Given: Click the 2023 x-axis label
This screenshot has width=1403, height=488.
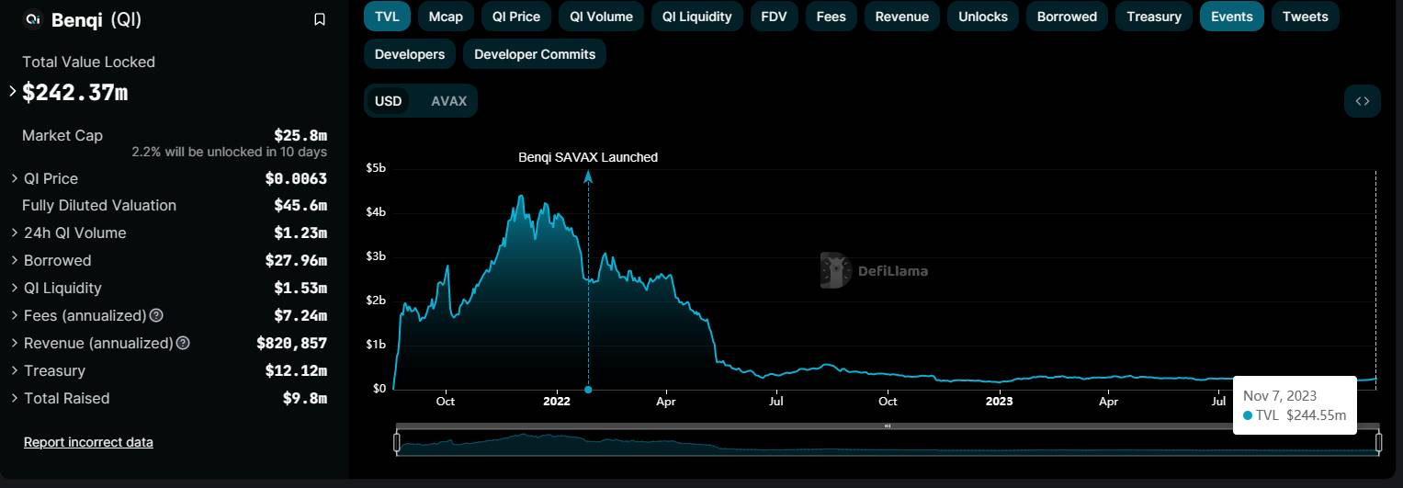Looking at the screenshot, I should 999,402.
